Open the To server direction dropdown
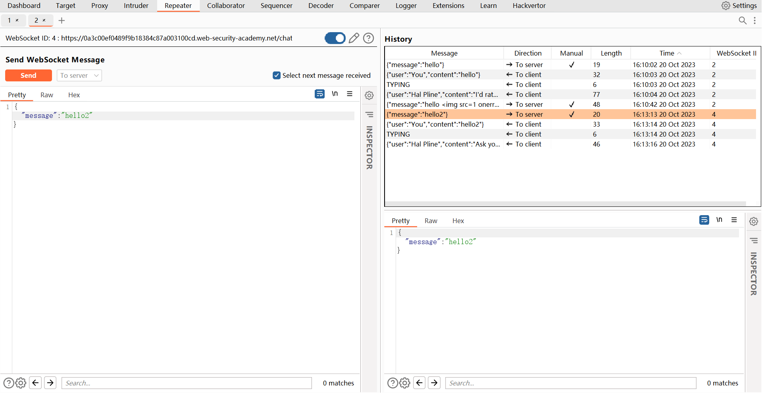This screenshot has height=393, width=762. tap(79, 75)
